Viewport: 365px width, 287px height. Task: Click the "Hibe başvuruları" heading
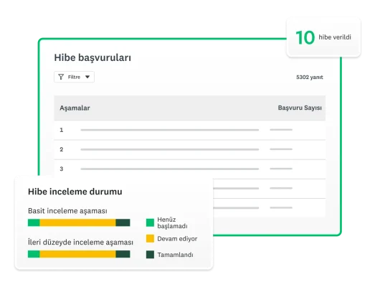pyautogui.click(x=93, y=57)
